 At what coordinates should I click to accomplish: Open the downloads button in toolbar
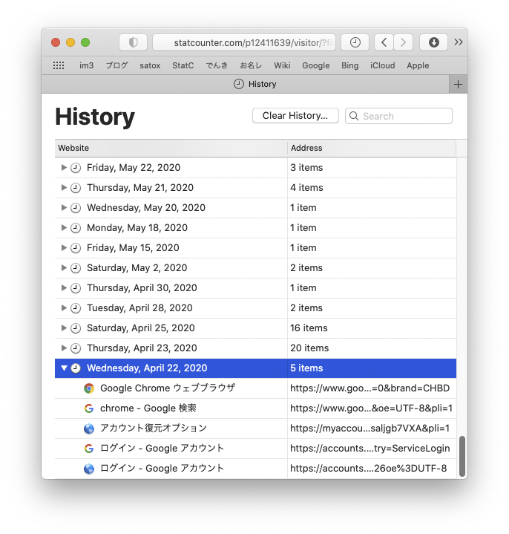pos(433,42)
